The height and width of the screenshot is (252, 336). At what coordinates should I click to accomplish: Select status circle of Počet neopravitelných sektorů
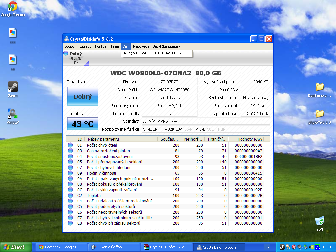click(x=70, y=212)
